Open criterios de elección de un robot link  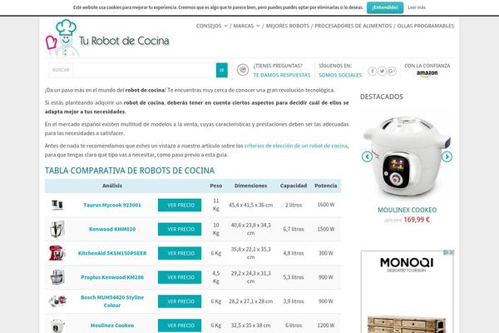(x=295, y=146)
